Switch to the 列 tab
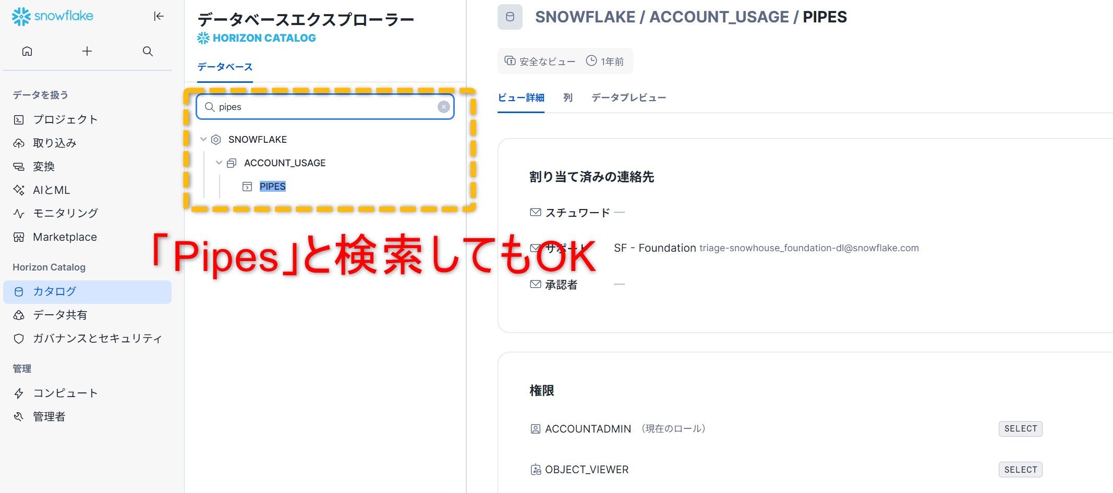Viewport: 1113px width, 493px height. click(568, 97)
